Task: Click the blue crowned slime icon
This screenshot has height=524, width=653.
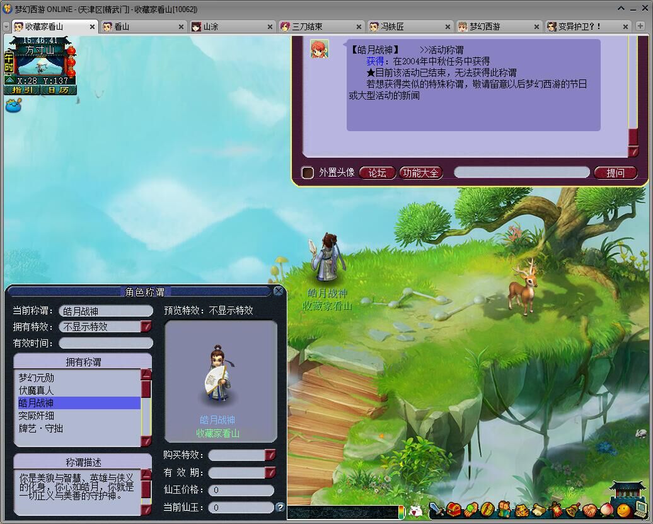Action: 13,105
